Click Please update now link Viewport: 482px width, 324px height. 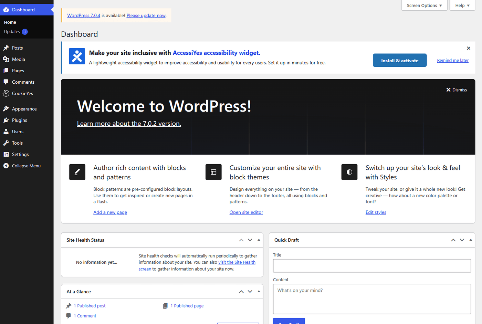point(146,15)
